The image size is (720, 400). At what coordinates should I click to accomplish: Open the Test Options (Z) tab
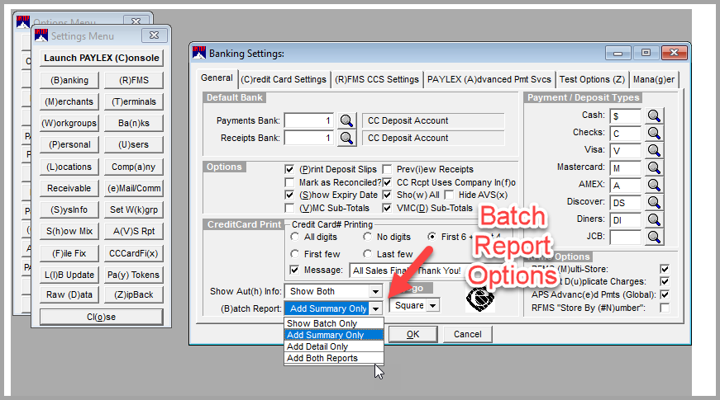[x=592, y=79]
